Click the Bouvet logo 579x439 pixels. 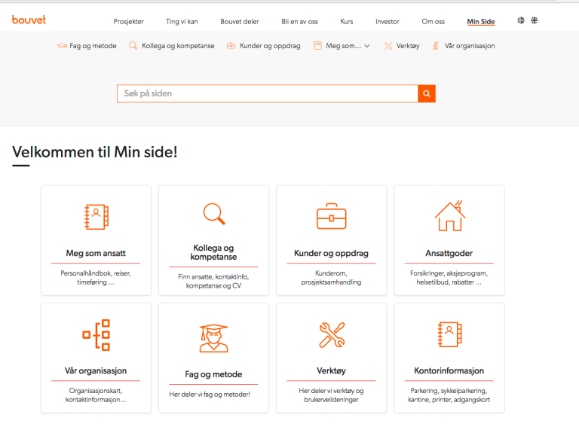tap(29, 20)
